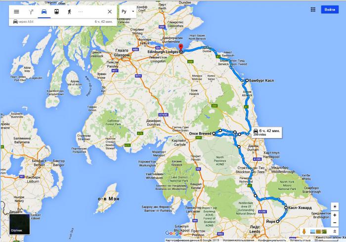The width and height of the screenshot is (346, 242).
Task: Open the route duration info box 6 ч. 42 мин.
Action: coord(267,132)
